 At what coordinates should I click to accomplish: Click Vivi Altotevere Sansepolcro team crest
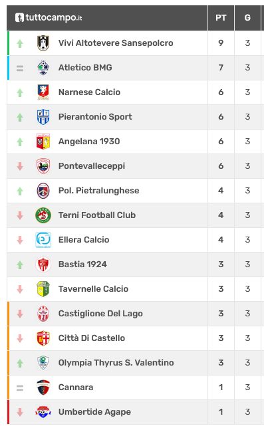pos(43,43)
